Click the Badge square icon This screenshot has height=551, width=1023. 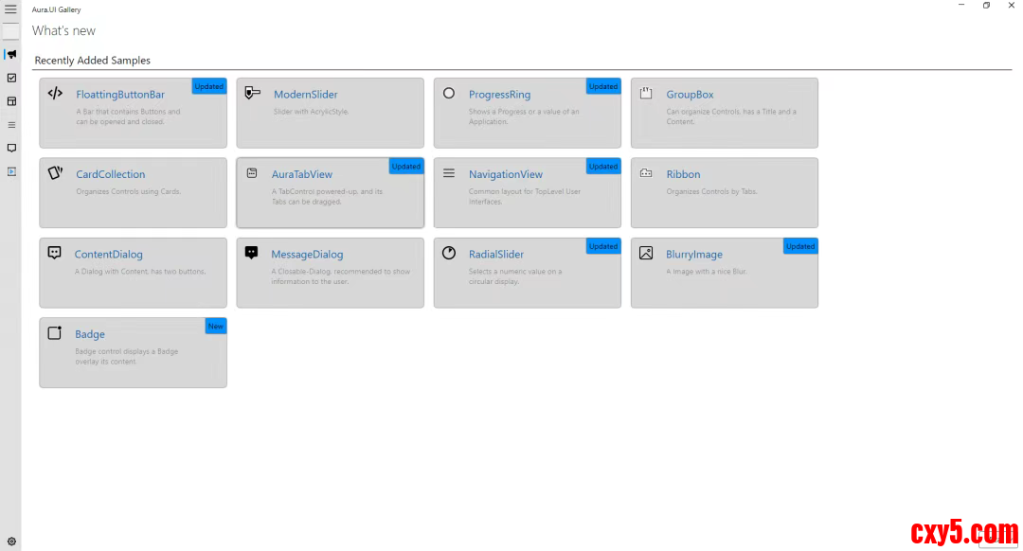point(55,332)
